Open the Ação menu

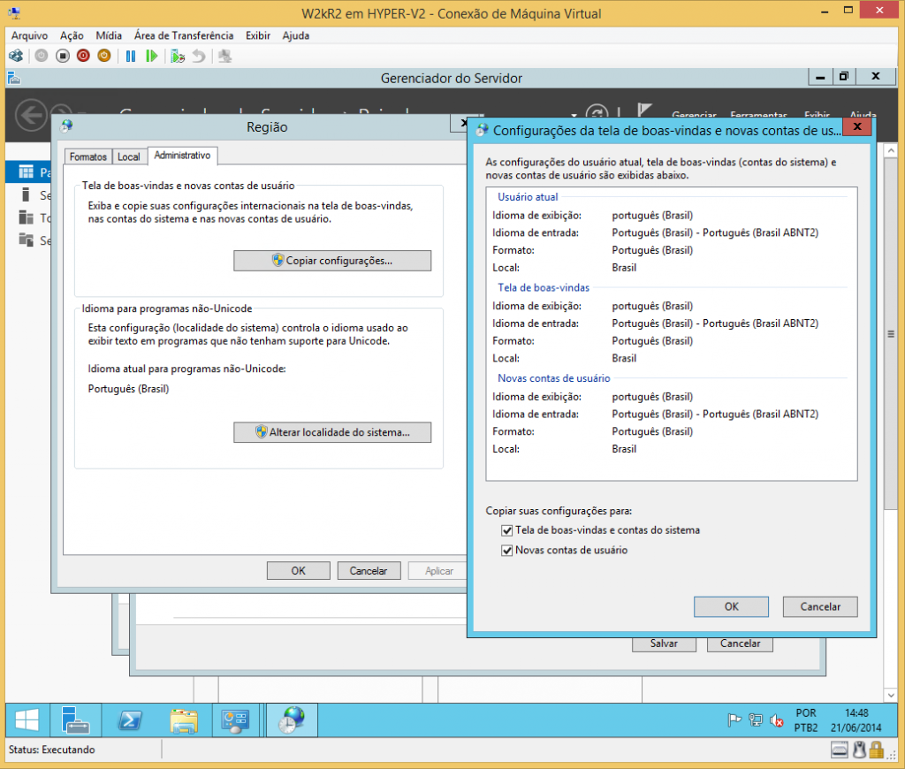click(x=72, y=35)
